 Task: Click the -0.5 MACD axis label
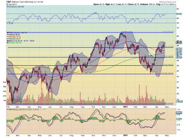click(178, 125)
